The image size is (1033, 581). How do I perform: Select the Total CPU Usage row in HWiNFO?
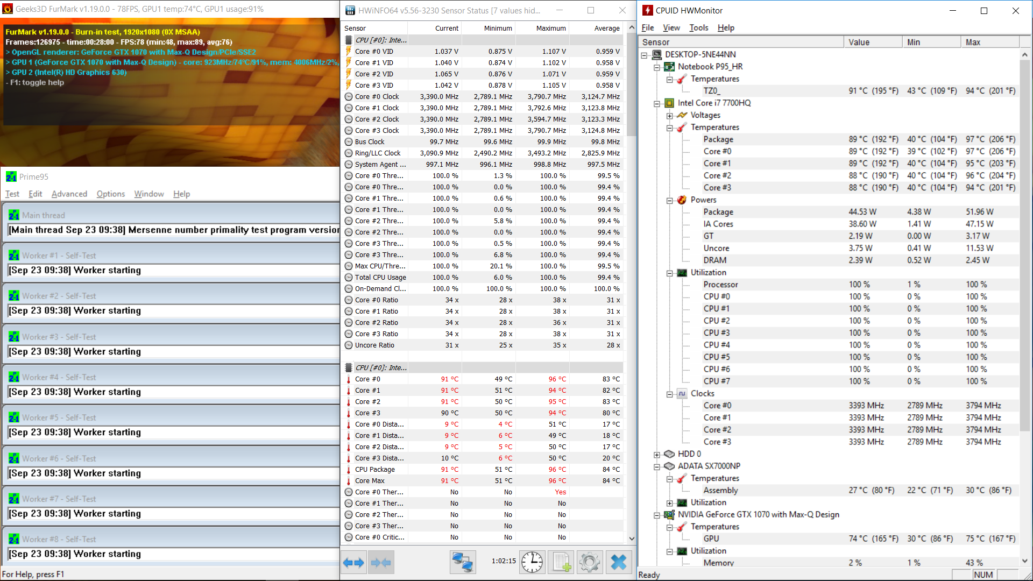[x=483, y=278]
